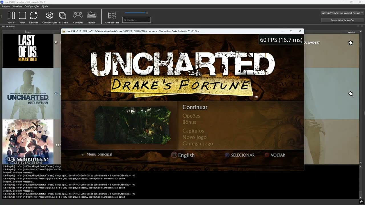Select Carregar jogo in the game menu
The image size is (365, 205).
point(198,143)
